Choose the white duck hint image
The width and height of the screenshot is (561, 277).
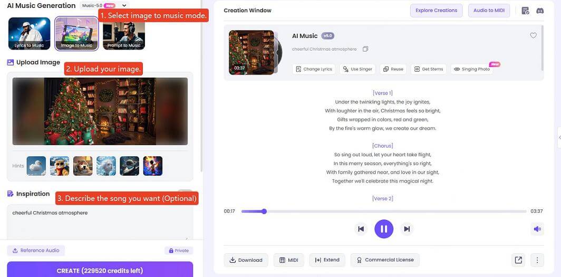coord(36,166)
